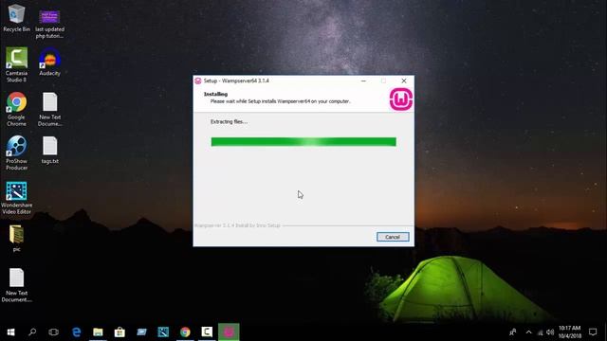607x341 pixels.
Task: Click the 'Please wait while Setup installs' text
Action: 281,101
